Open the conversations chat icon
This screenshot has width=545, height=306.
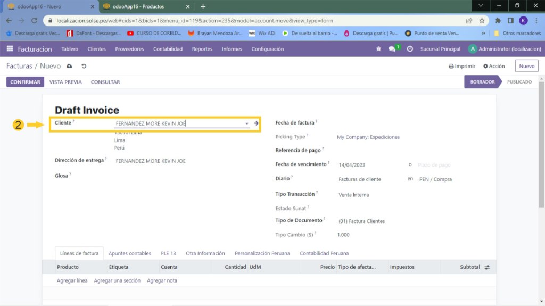pos(392,49)
